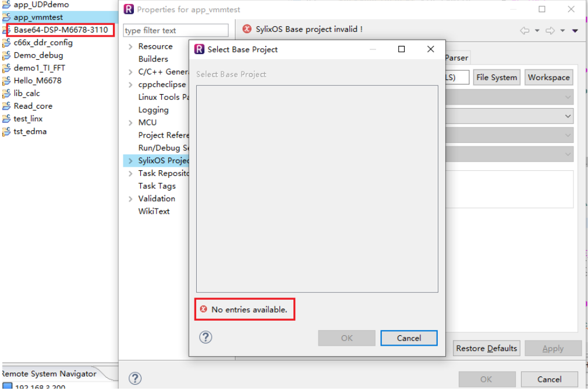Select Project References page
Viewport: 588px width, 391px height.
pos(164,135)
